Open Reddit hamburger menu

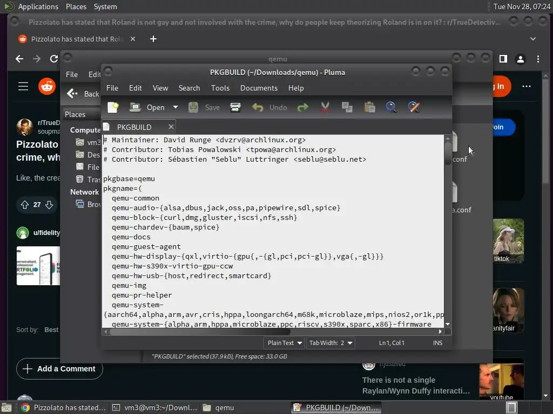23,86
